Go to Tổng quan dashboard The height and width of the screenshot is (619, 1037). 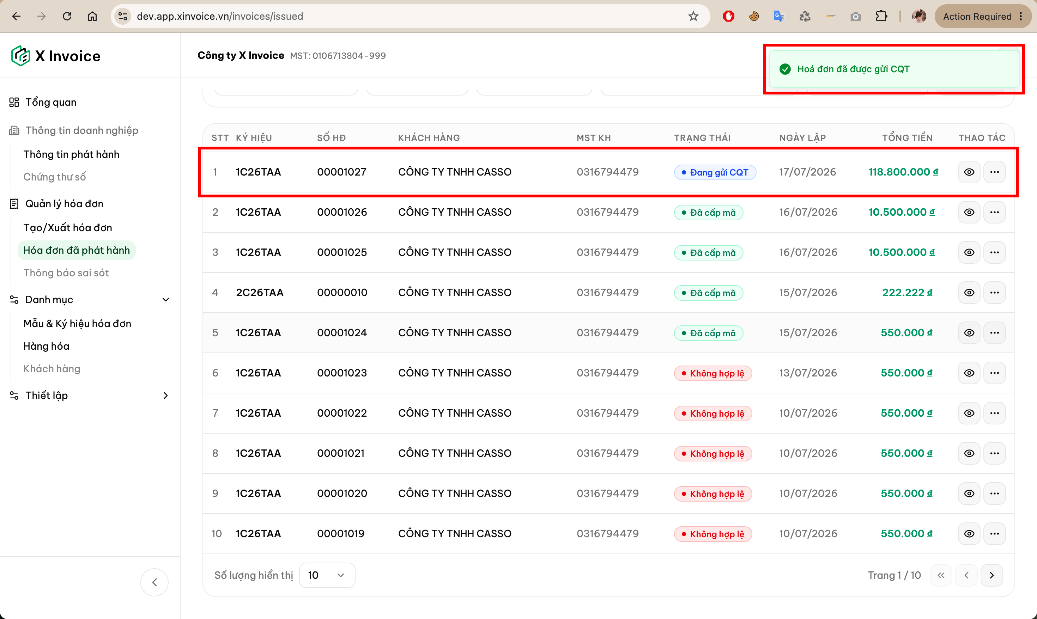[x=50, y=102]
